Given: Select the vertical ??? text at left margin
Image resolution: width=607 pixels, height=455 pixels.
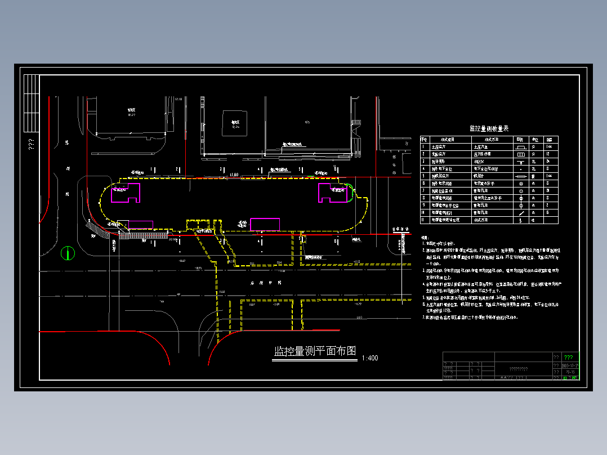Looking at the screenshot, I should tap(32, 144).
